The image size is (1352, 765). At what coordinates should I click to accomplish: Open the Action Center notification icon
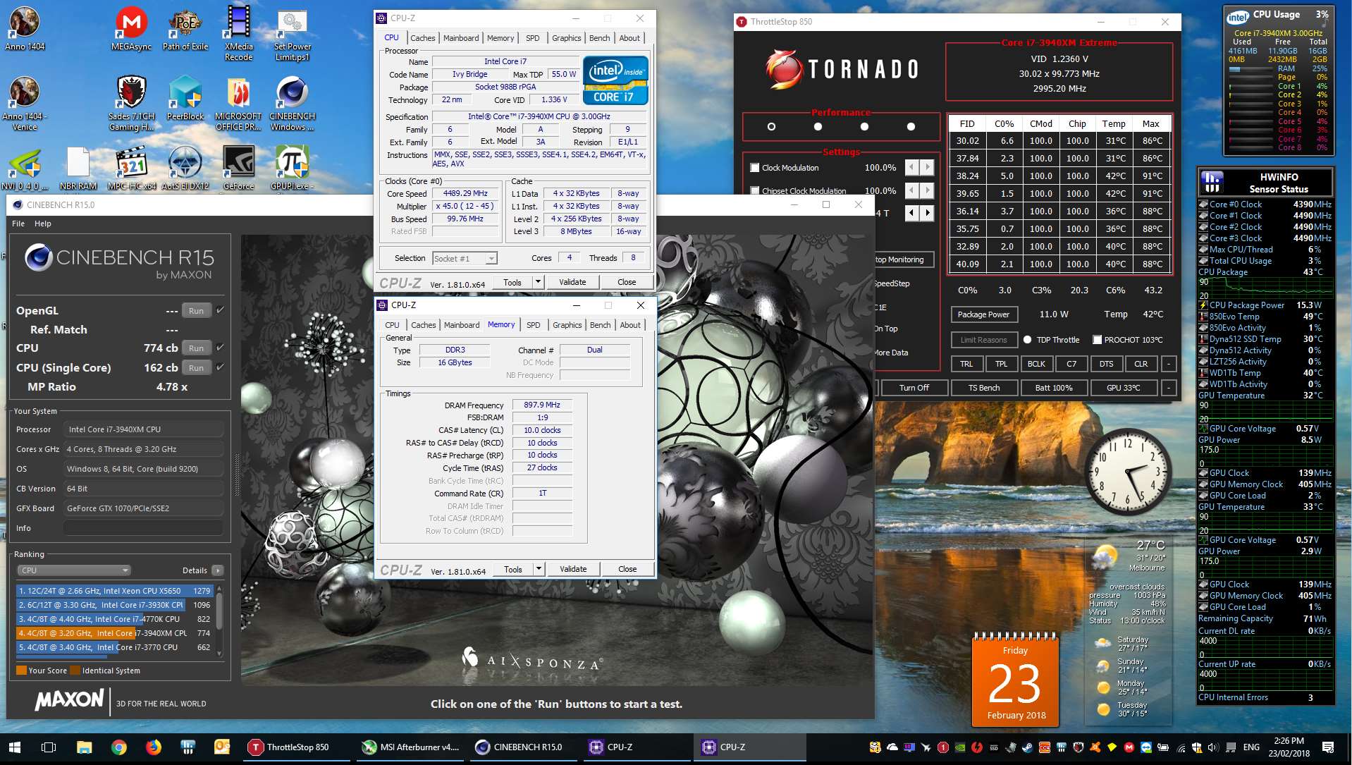[x=1328, y=747]
